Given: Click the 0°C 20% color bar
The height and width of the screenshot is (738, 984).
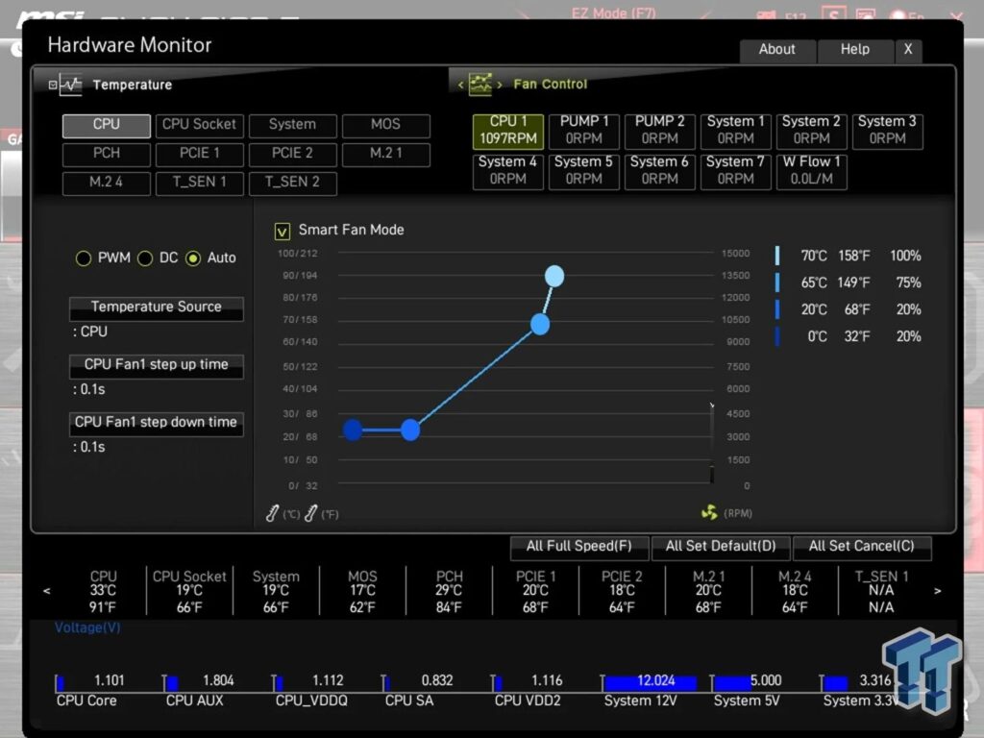Looking at the screenshot, I should [777, 336].
